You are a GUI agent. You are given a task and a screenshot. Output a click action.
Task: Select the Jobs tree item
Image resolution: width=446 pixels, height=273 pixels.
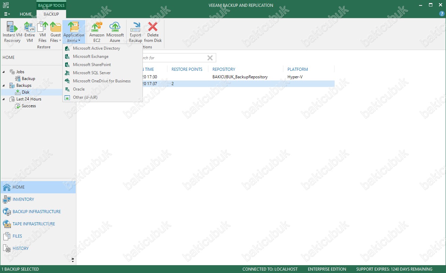20,72
